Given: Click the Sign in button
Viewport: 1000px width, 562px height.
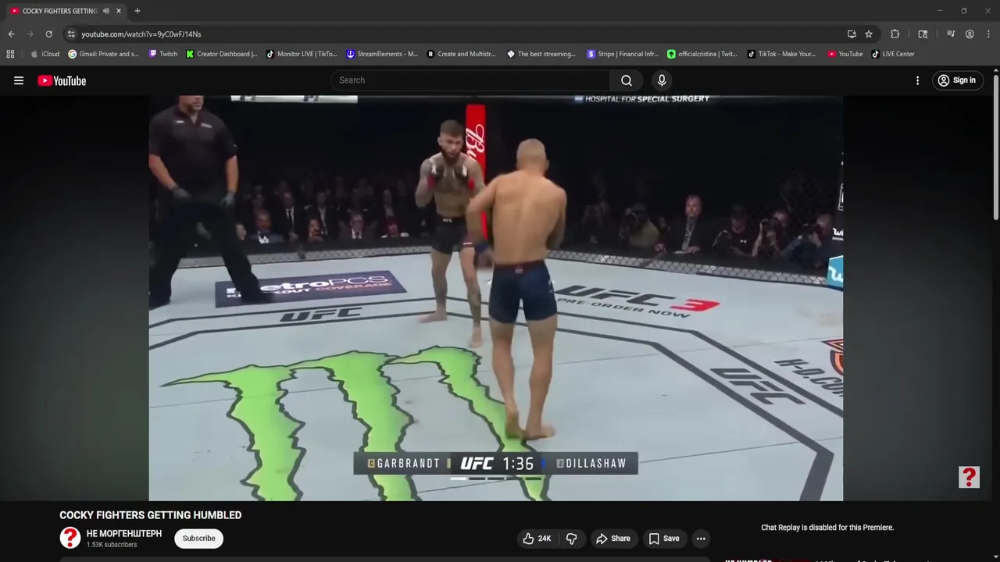Looking at the screenshot, I should point(957,80).
